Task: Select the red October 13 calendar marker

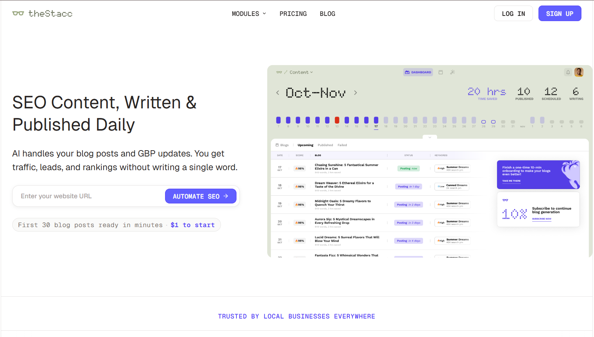Action: [337, 120]
